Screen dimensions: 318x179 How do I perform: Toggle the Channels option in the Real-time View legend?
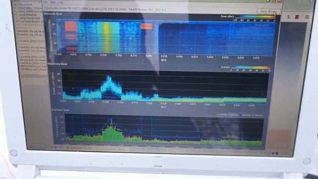pyautogui.click(x=258, y=115)
